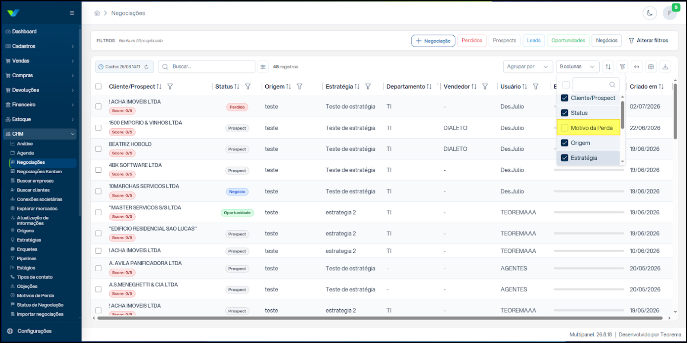687x343 pixels.
Task: Focus the Buscar search field
Action: [207, 67]
